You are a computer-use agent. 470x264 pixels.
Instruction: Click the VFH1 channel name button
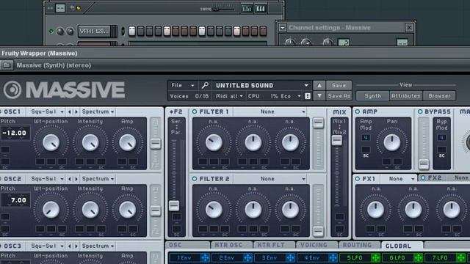coord(94,31)
